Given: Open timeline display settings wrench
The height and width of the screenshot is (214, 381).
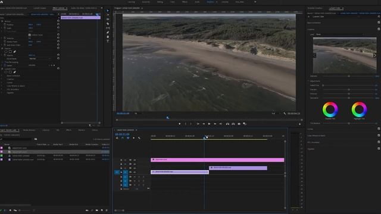Looking at the screenshot, I should point(139,138).
